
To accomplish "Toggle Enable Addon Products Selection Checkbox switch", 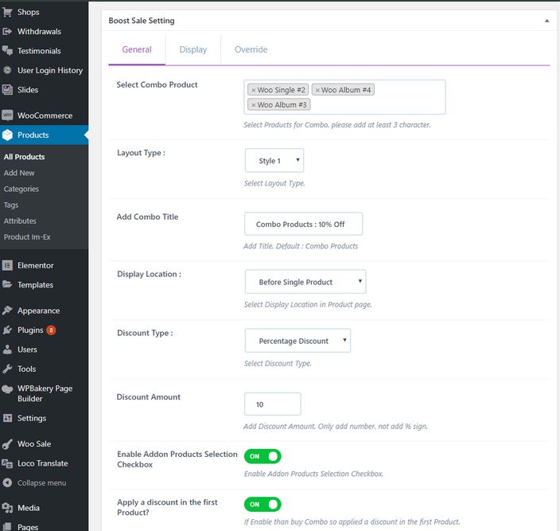I will click(x=262, y=456).
